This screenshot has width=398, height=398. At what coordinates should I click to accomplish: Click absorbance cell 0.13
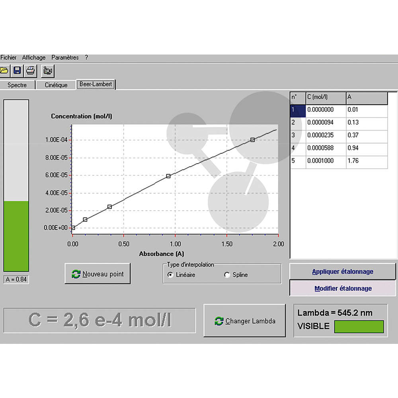tap(367, 124)
